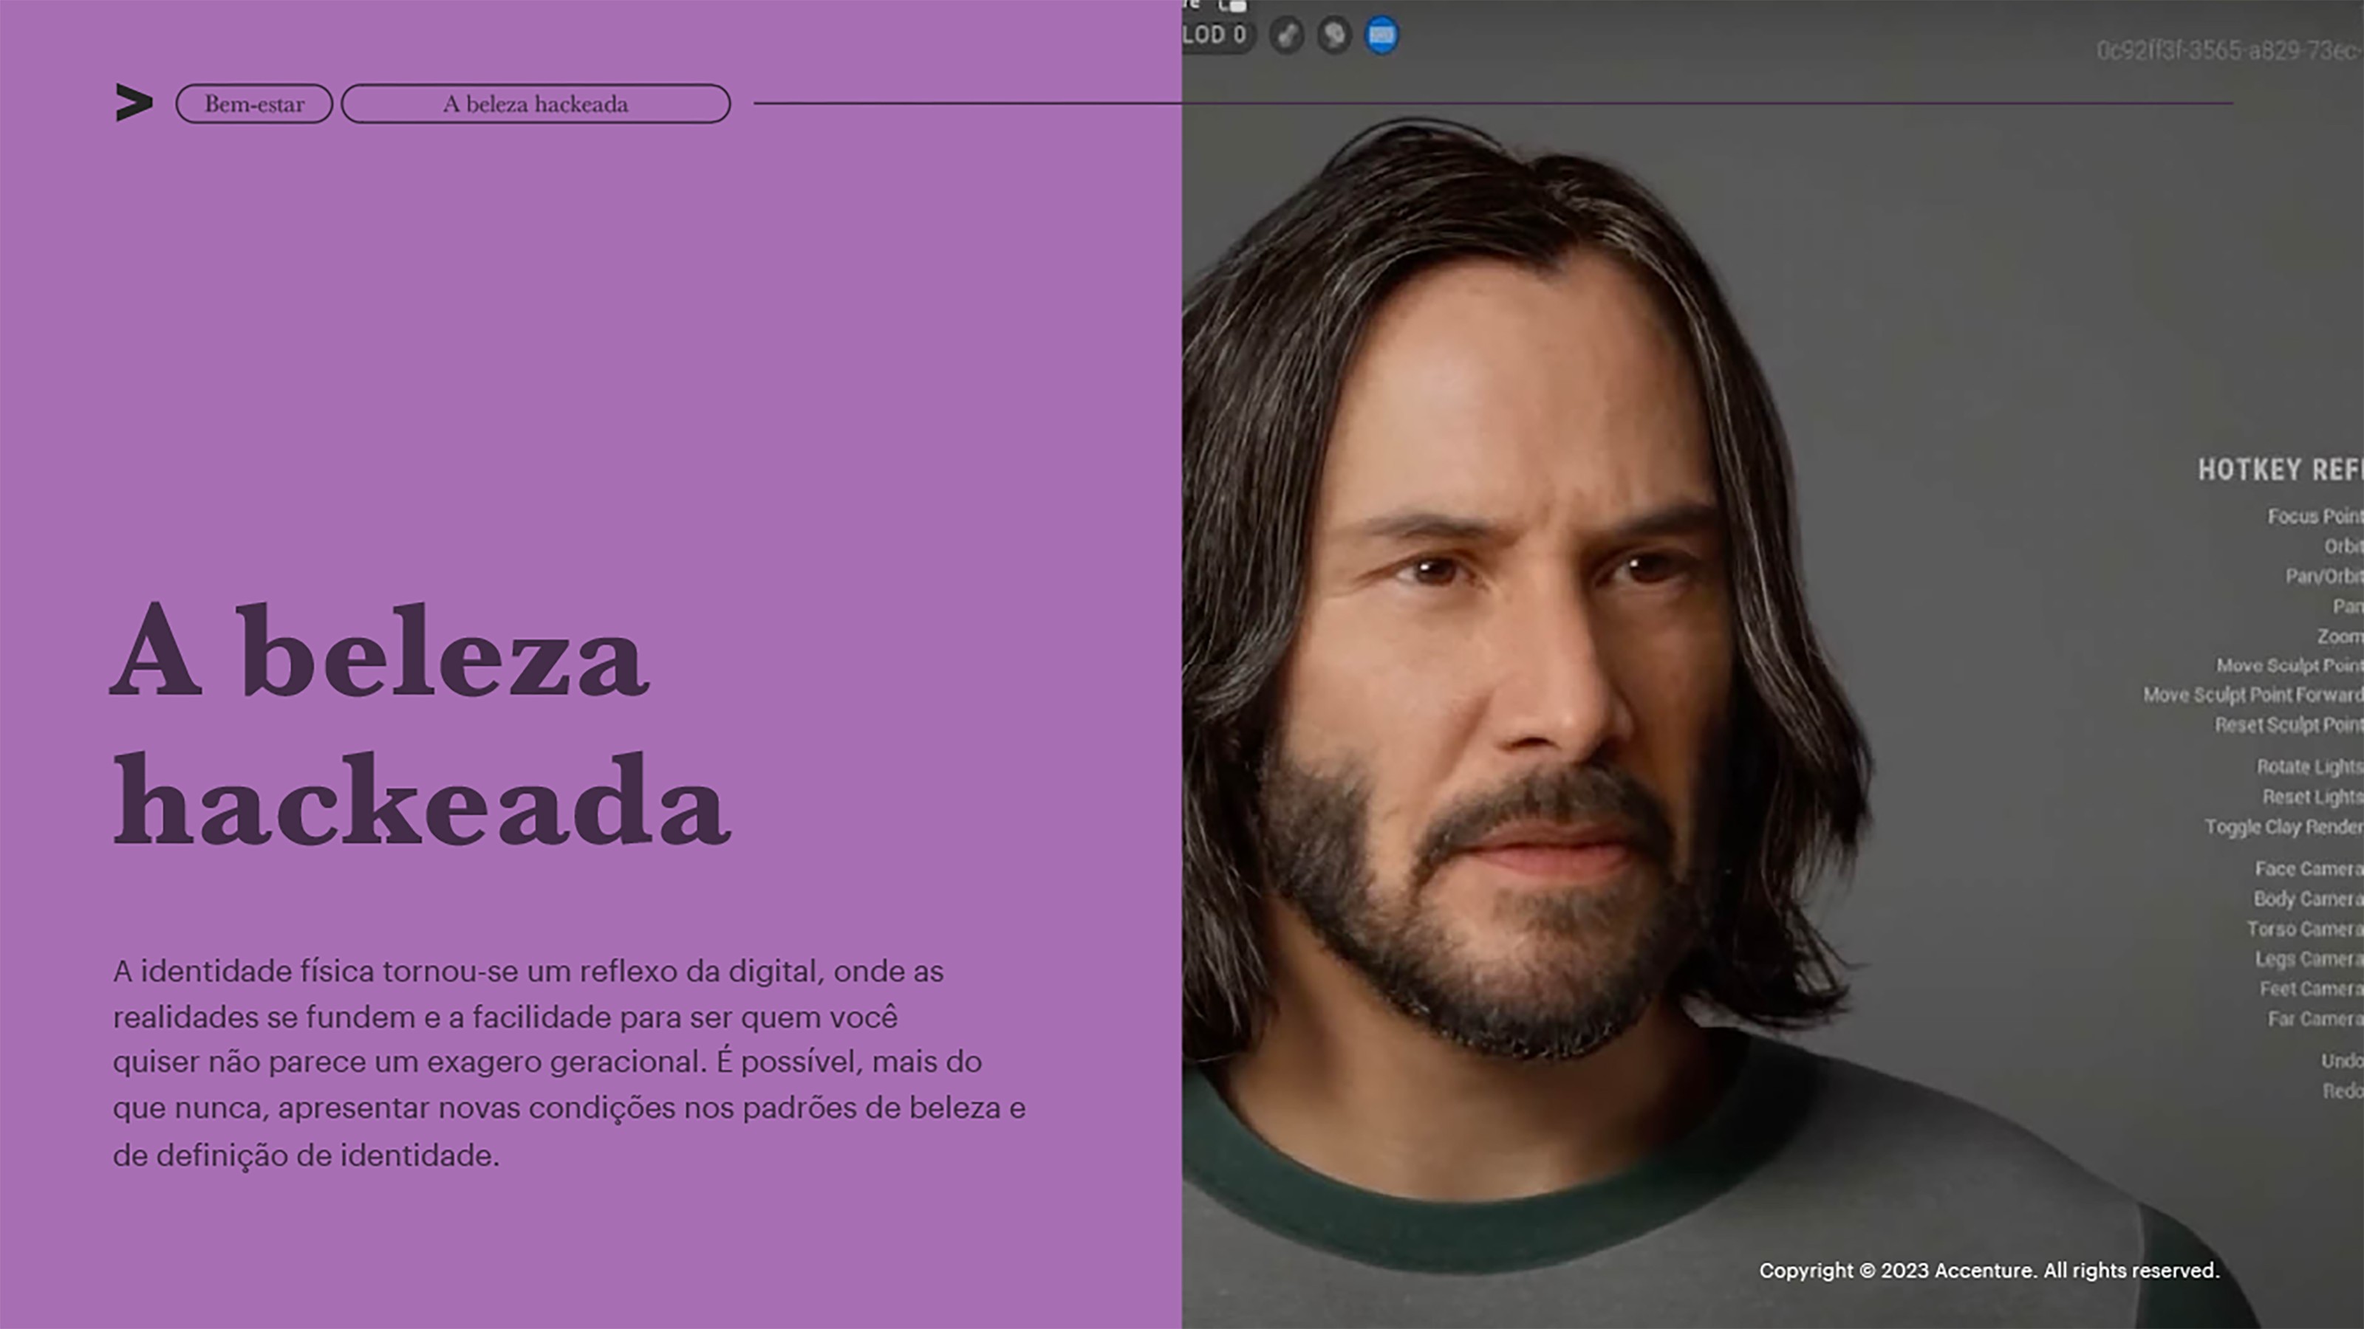The width and height of the screenshot is (2364, 1329).
Task: Click the MetaHuman ID string at top right
Action: (x=2228, y=50)
